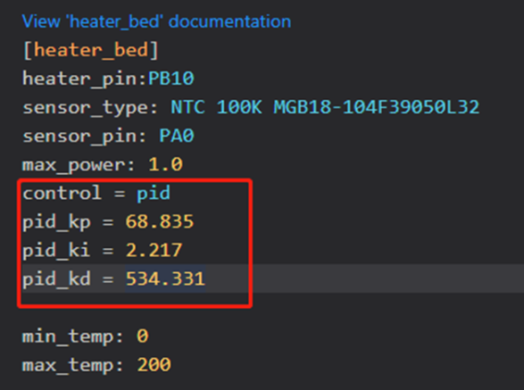Click the max_power key text

click(x=75, y=165)
